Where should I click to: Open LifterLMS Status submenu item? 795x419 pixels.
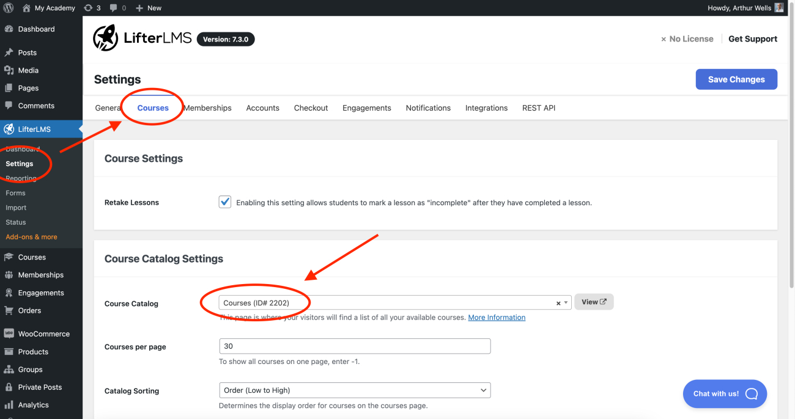[x=16, y=222]
